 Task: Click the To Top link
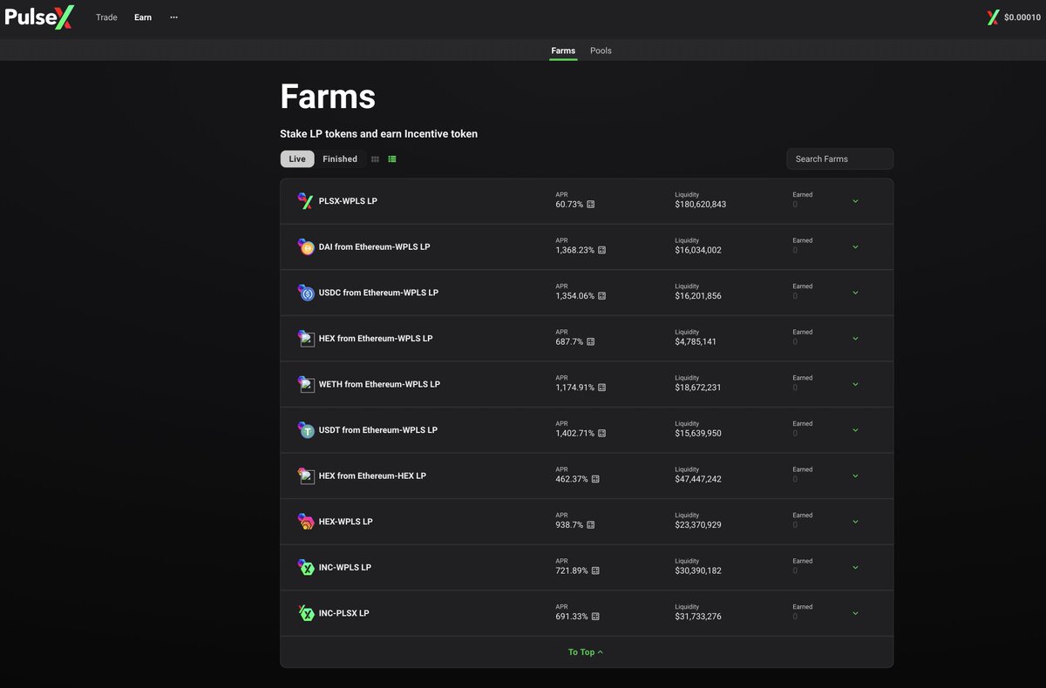pyautogui.click(x=586, y=652)
